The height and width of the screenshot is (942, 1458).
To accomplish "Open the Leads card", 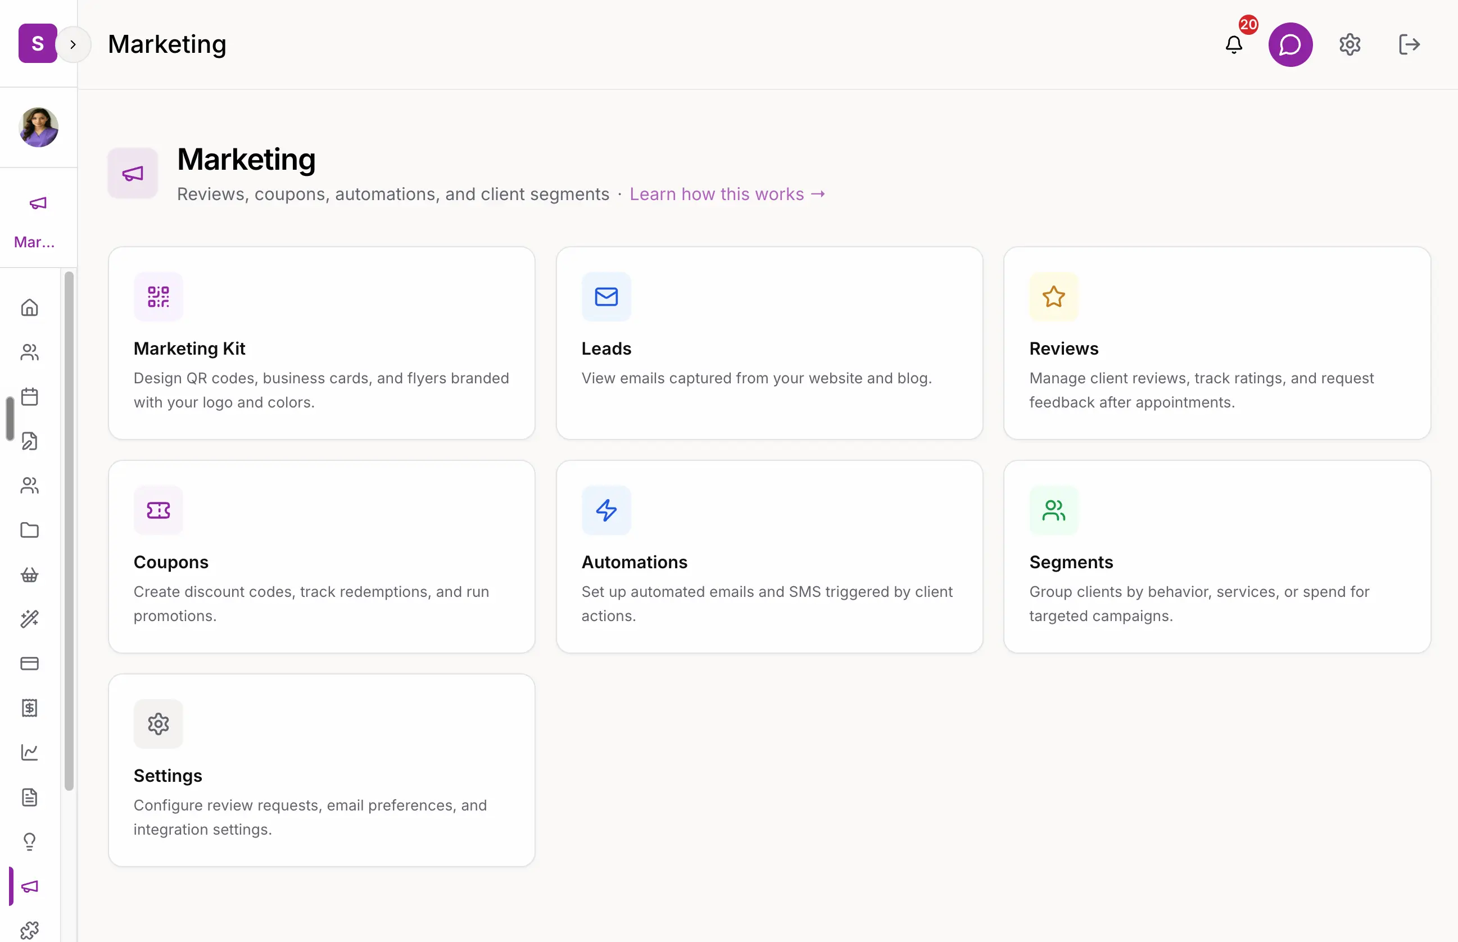I will coord(769,343).
